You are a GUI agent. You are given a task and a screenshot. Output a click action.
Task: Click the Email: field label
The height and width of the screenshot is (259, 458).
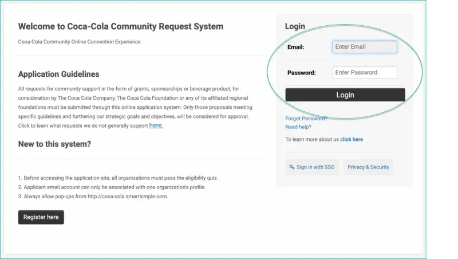tap(295, 47)
